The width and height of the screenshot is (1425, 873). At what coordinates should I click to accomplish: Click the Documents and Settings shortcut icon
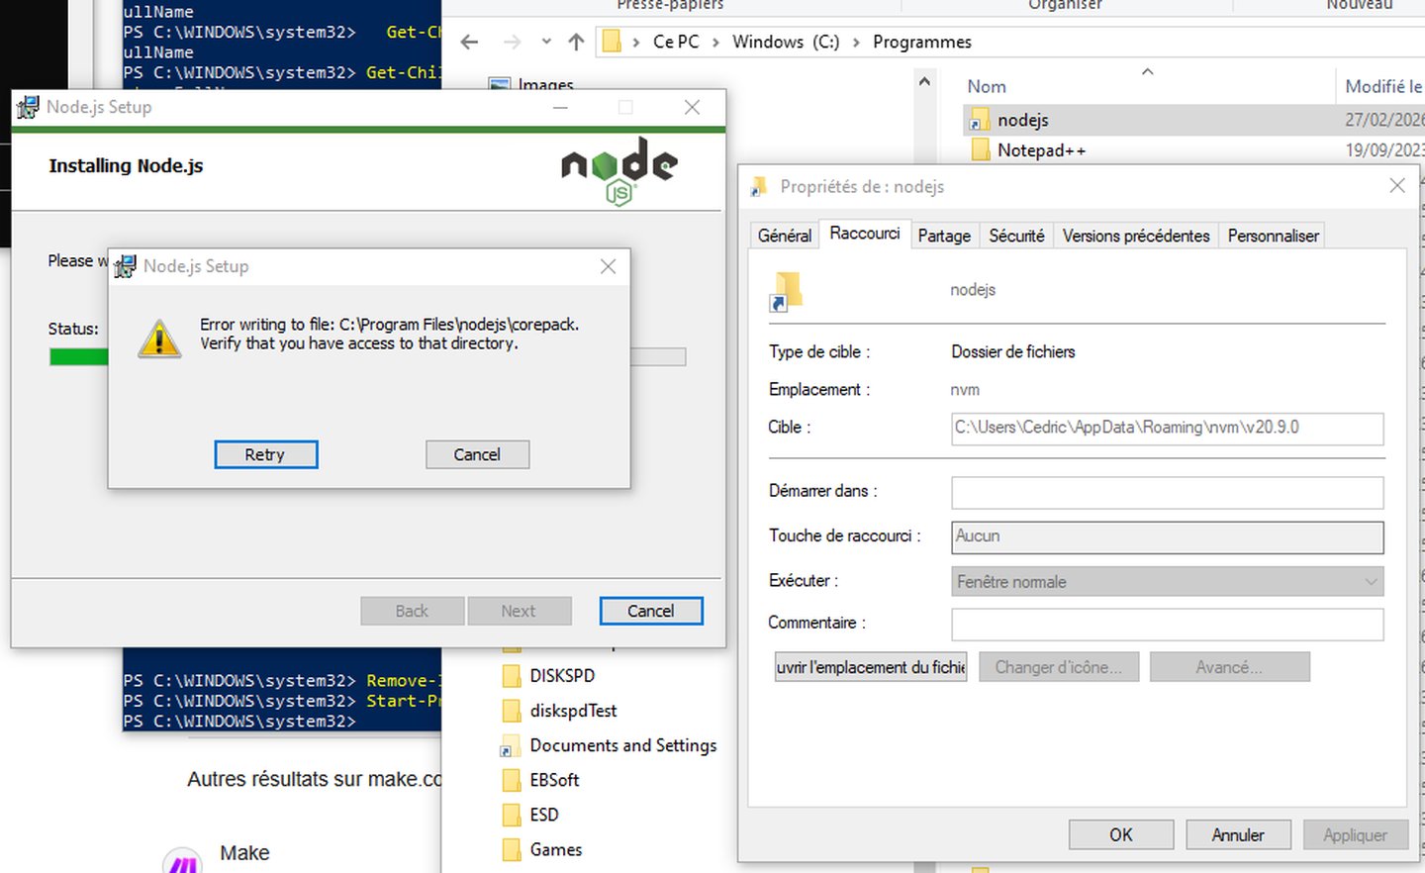coord(511,746)
